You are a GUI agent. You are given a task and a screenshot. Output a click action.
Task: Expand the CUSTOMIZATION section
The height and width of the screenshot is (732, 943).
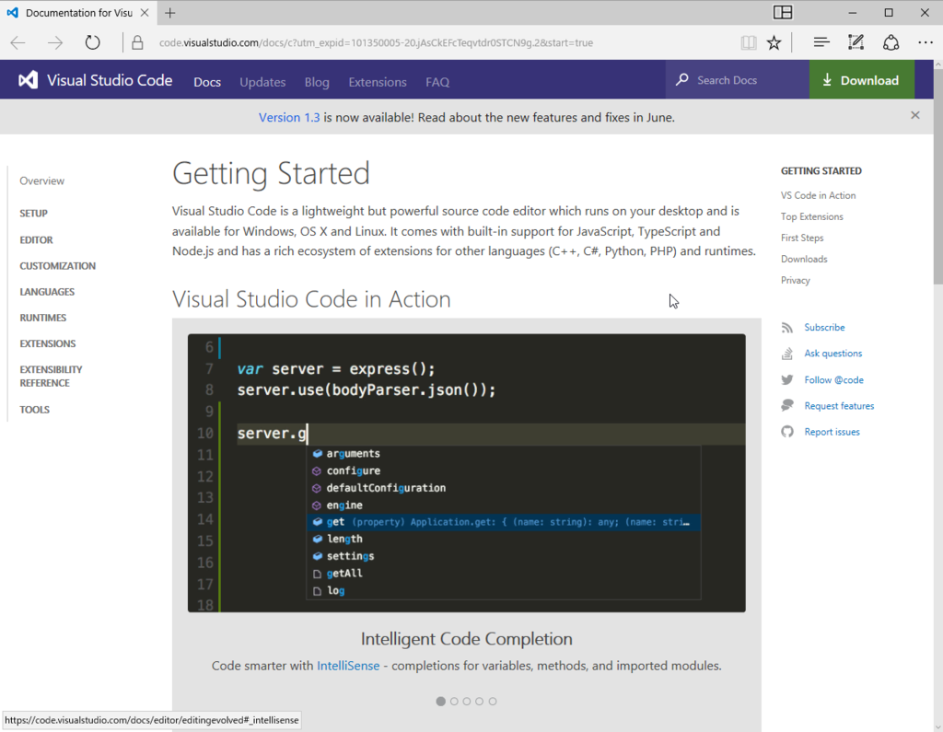(57, 265)
